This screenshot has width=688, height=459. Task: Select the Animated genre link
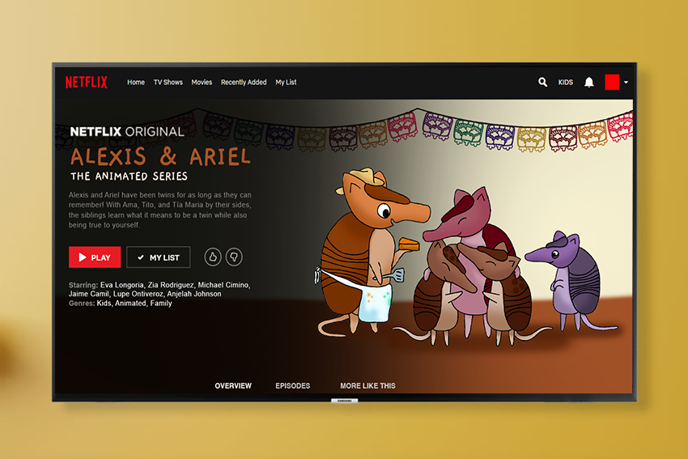coord(130,304)
